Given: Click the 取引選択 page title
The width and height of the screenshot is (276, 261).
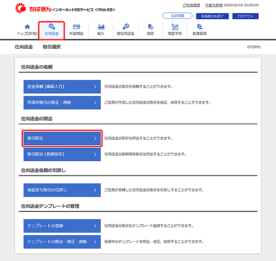Looking at the screenshot, I should click(52, 47).
